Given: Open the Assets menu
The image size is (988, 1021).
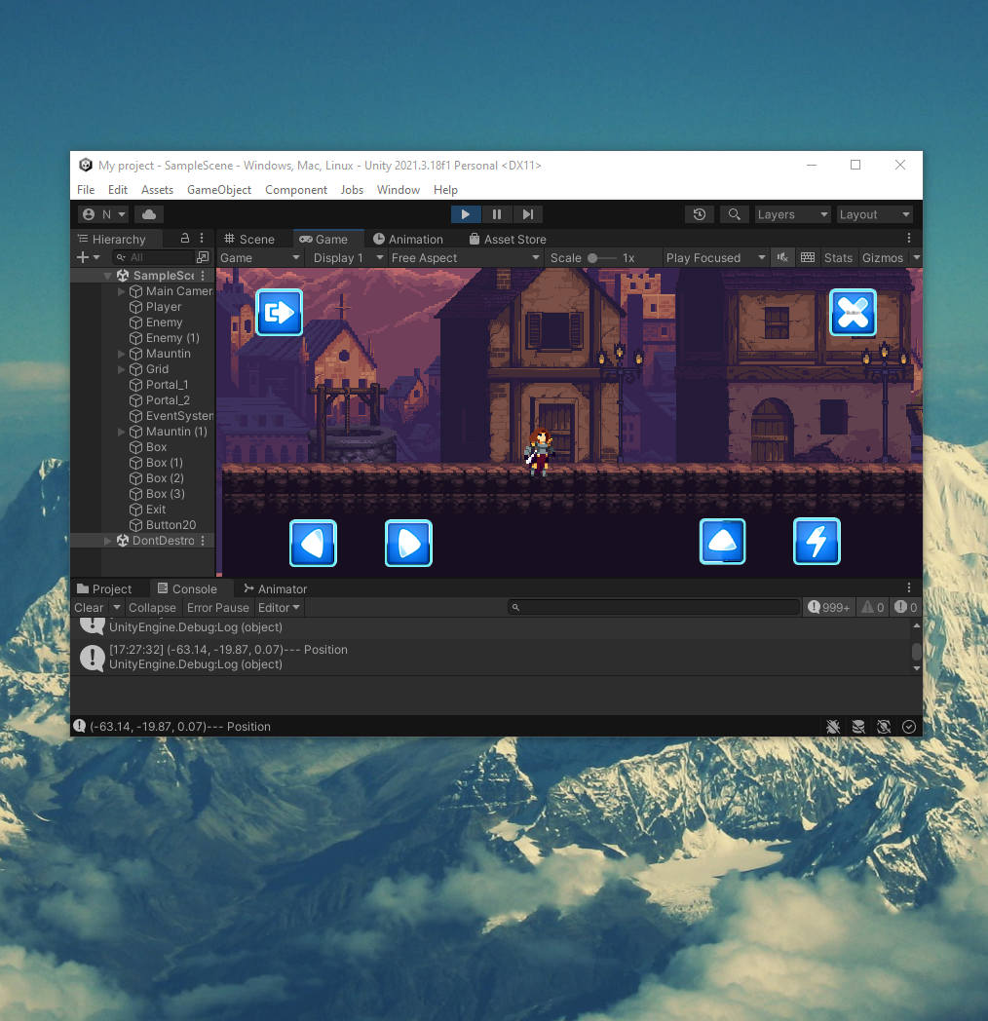Looking at the screenshot, I should click(157, 189).
